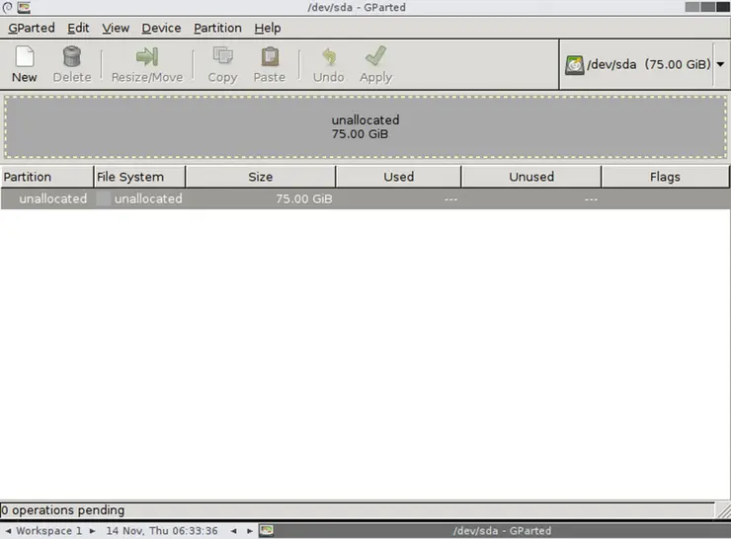731x539 pixels.
Task: Open the Help menu
Action: point(267,28)
